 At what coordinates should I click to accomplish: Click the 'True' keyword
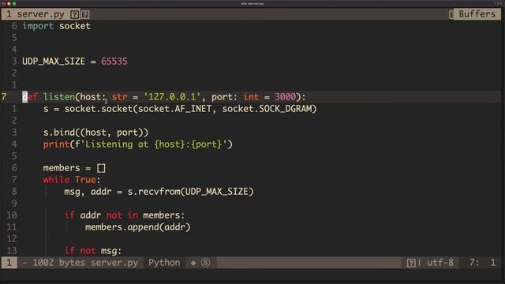click(85, 180)
